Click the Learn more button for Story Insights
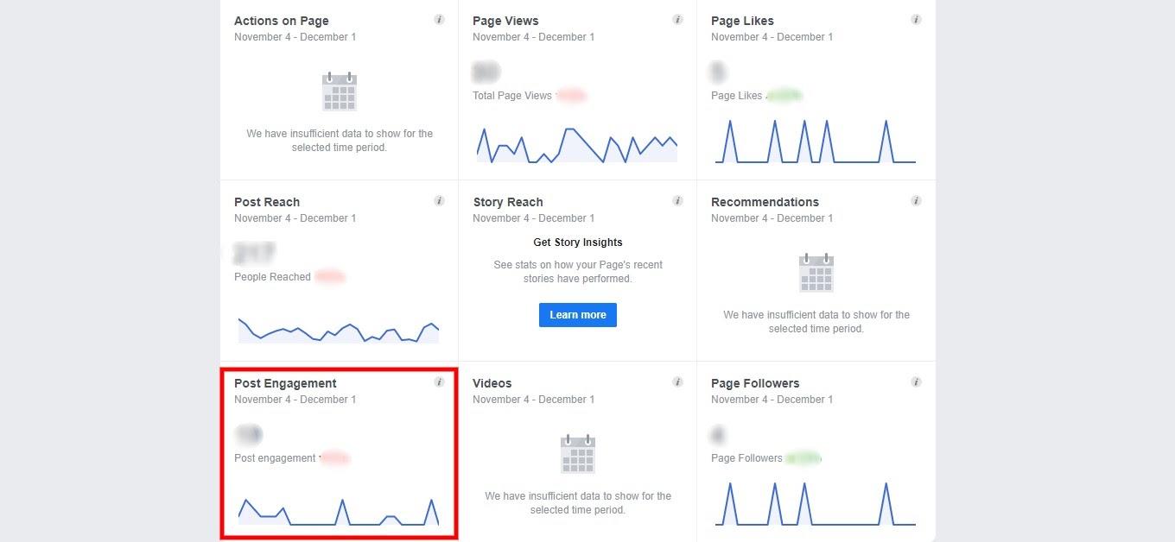This screenshot has width=1175, height=542. [577, 314]
